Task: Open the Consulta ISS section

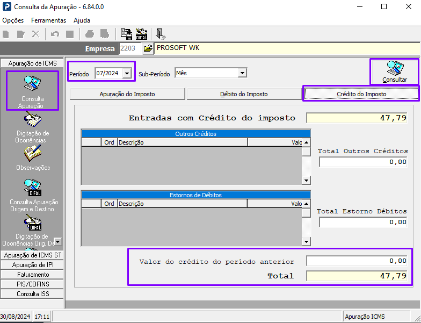Action: [32, 294]
